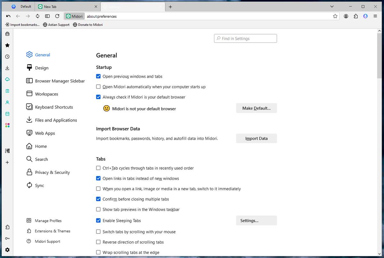Click the Make Default button

coord(256,108)
